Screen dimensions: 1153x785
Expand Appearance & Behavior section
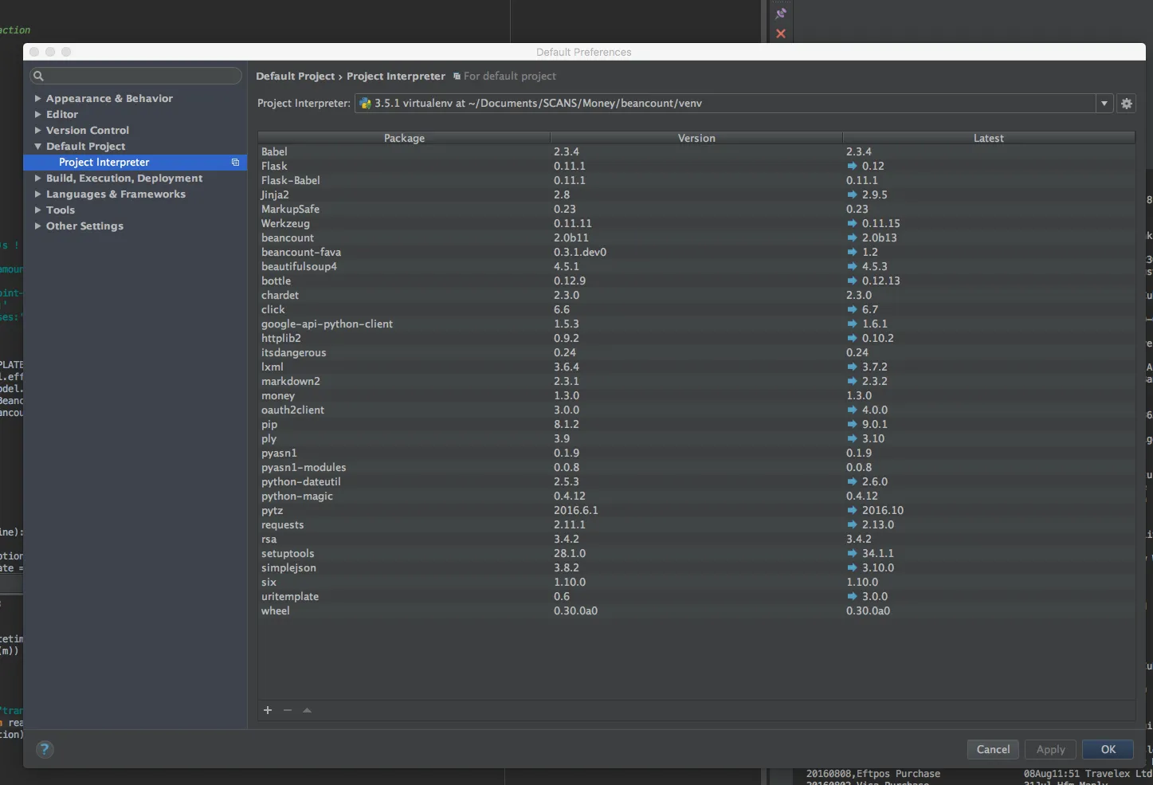[x=37, y=98]
